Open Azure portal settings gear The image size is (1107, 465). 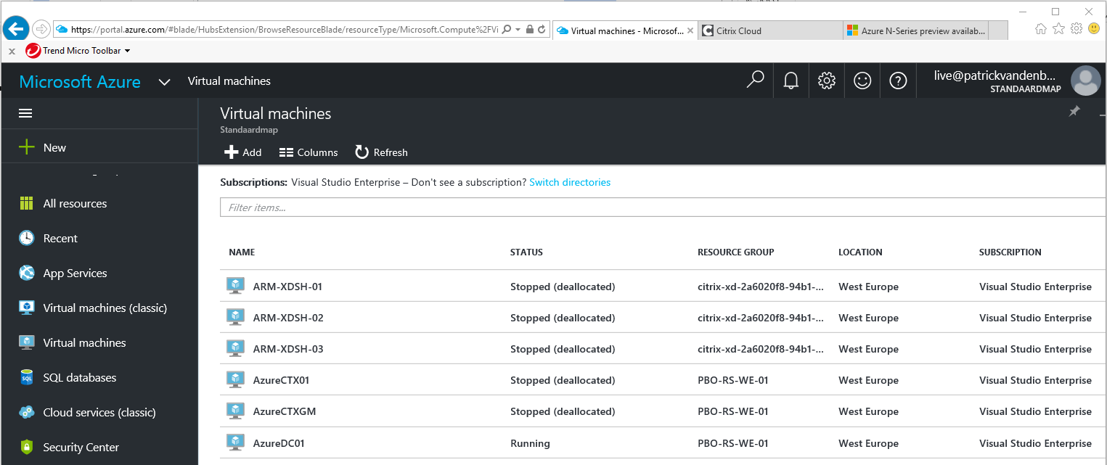click(x=827, y=81)
